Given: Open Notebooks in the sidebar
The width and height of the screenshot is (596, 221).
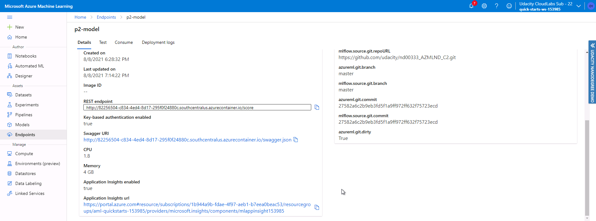Looking at the screenshot, I should (26, 56).
